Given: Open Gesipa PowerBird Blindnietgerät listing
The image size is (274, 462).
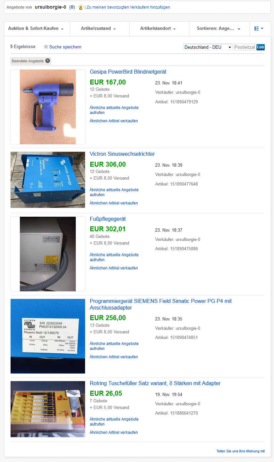Looking at the screenshot, I should [x=128, y=72].
